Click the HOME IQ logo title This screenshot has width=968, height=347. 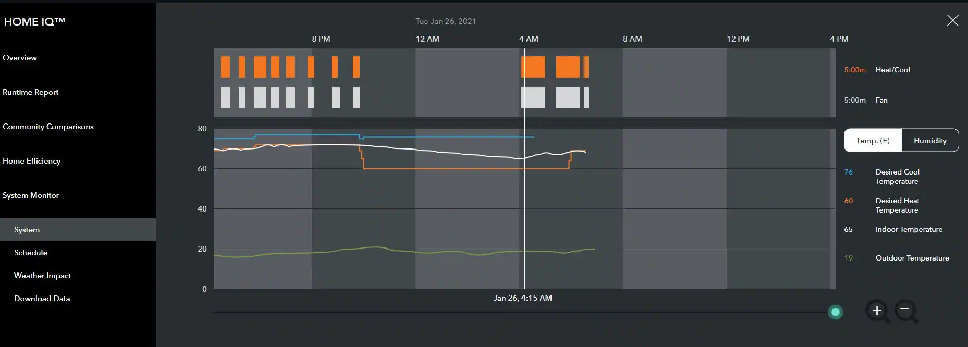click(x=34, y=21)
